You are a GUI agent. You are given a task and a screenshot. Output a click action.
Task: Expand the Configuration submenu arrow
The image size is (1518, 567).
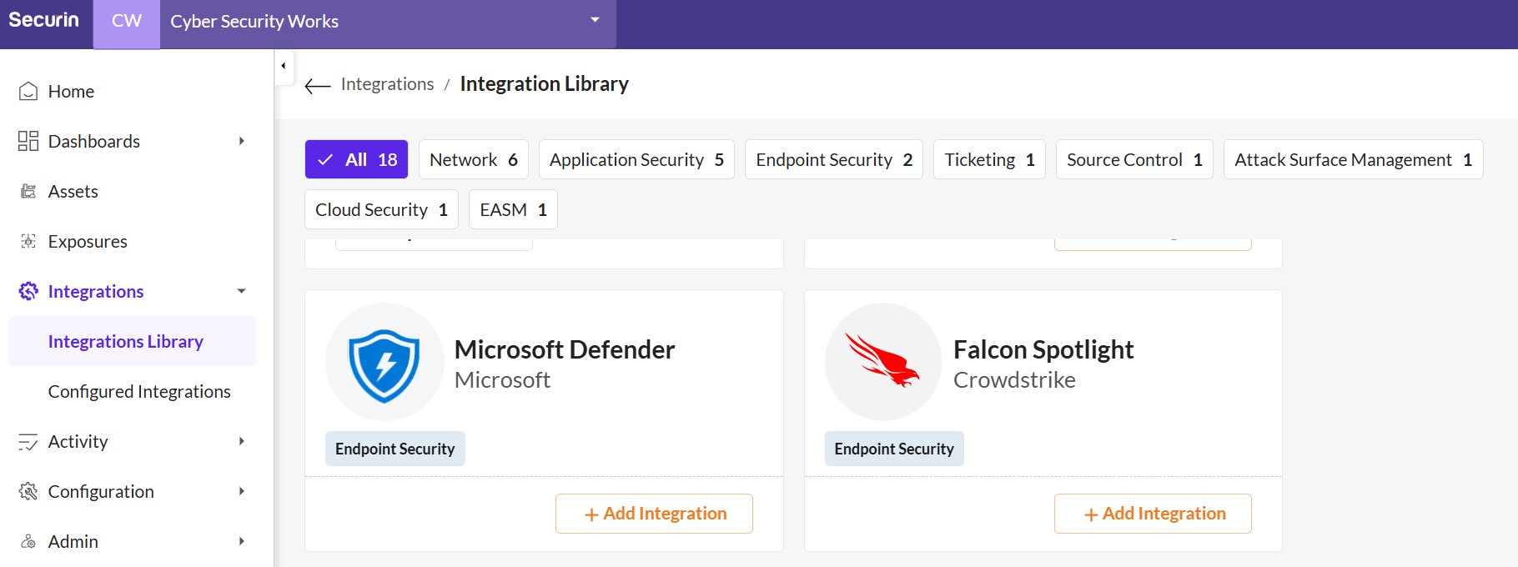tap(242, 491)
